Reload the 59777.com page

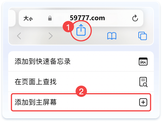[x=135, y=18]
